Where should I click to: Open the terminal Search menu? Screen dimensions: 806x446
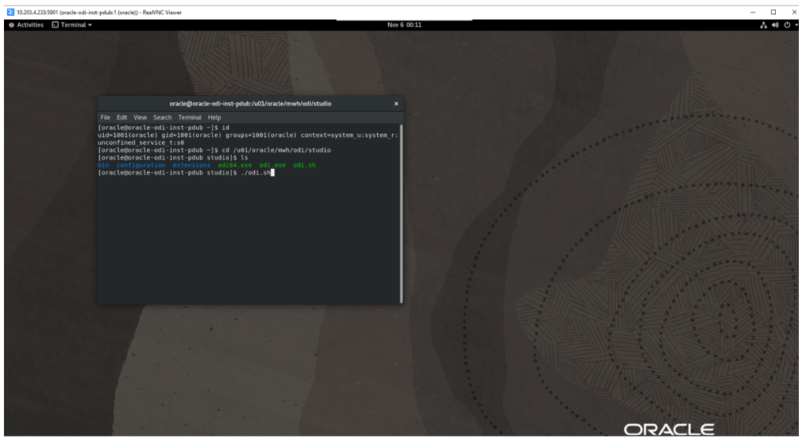point(162,117)
